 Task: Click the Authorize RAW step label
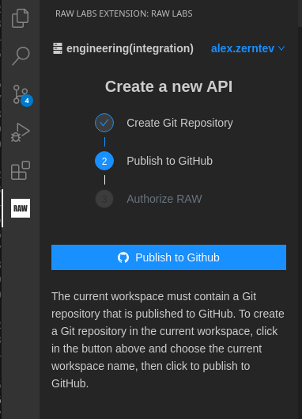[164, 199]
